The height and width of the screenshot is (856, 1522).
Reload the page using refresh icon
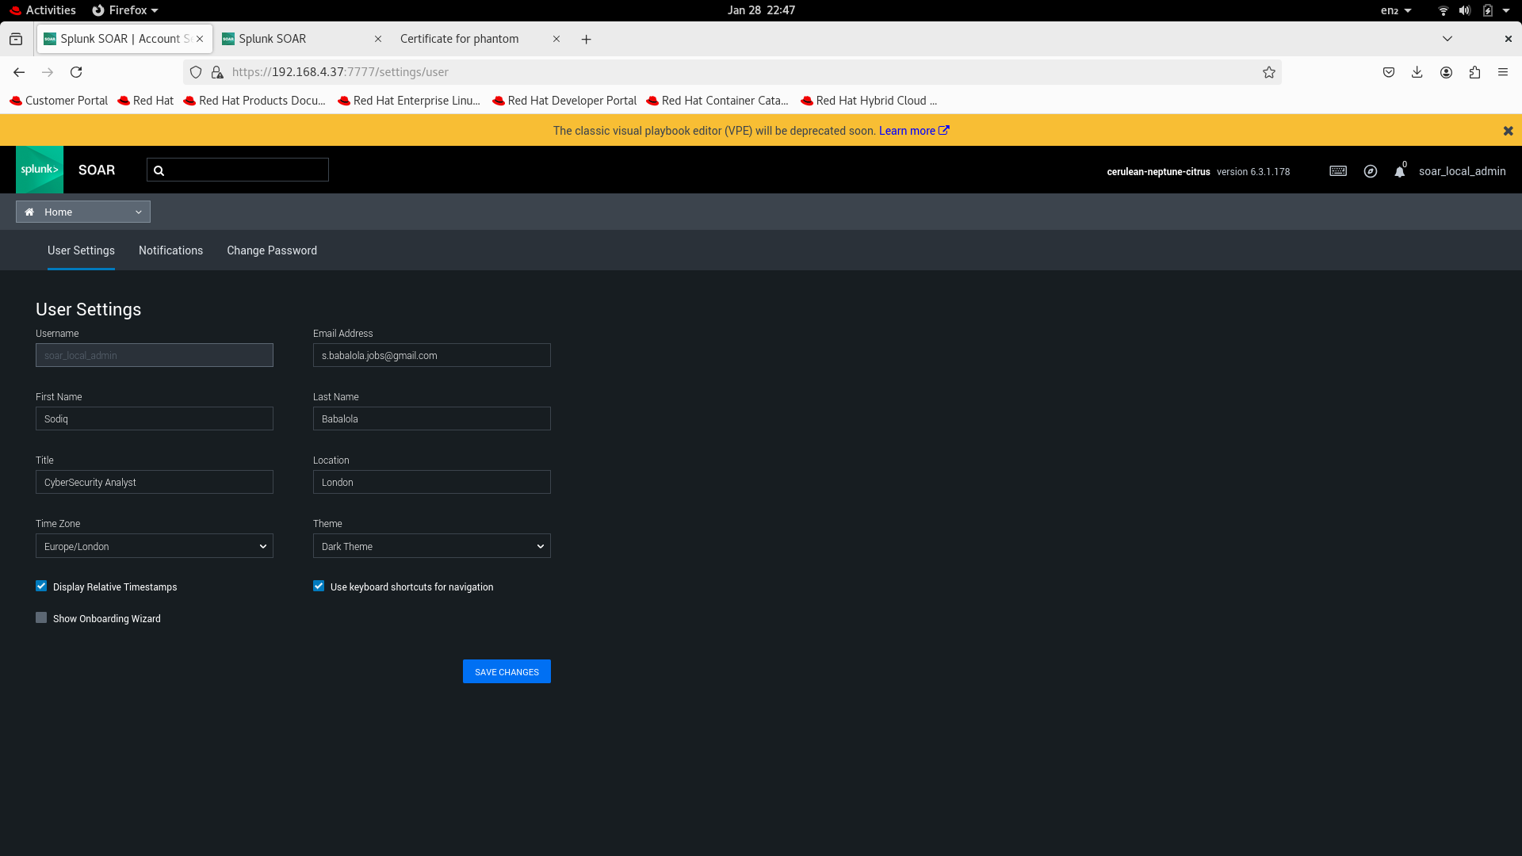pyautogui.click(x=76, y=72)
